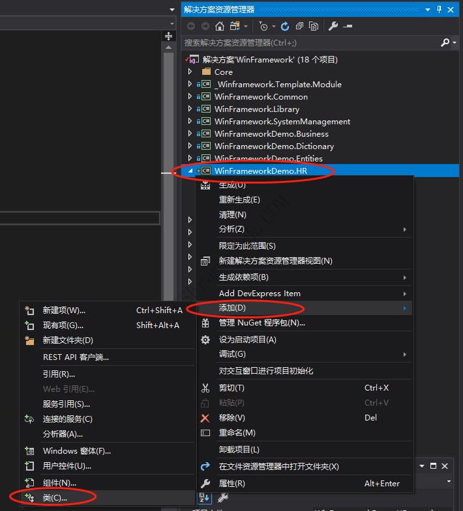Select the WinFrameworkDemo.Entities project

269,158
